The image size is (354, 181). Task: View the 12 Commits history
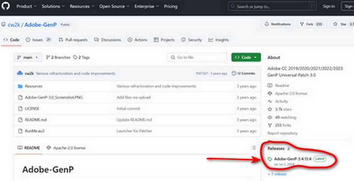click(x=243, y=74)
